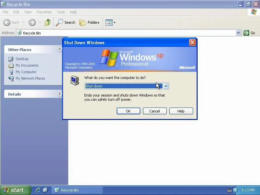Open the Shut down action combo box
This screenshot has width=260, height=195.
click(127, 86)
